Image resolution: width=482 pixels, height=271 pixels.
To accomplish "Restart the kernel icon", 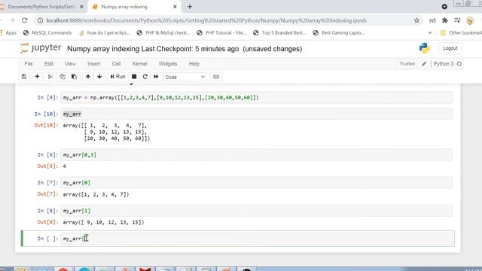I will click(145, 77).
